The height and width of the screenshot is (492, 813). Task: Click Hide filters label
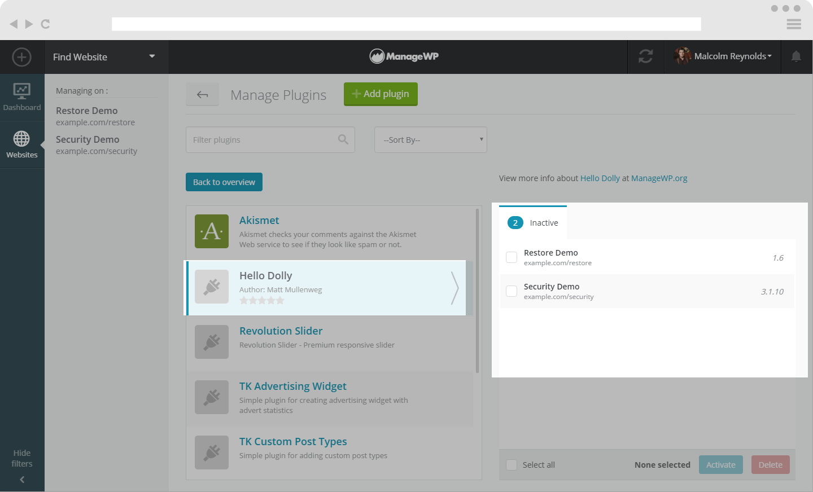22,458
